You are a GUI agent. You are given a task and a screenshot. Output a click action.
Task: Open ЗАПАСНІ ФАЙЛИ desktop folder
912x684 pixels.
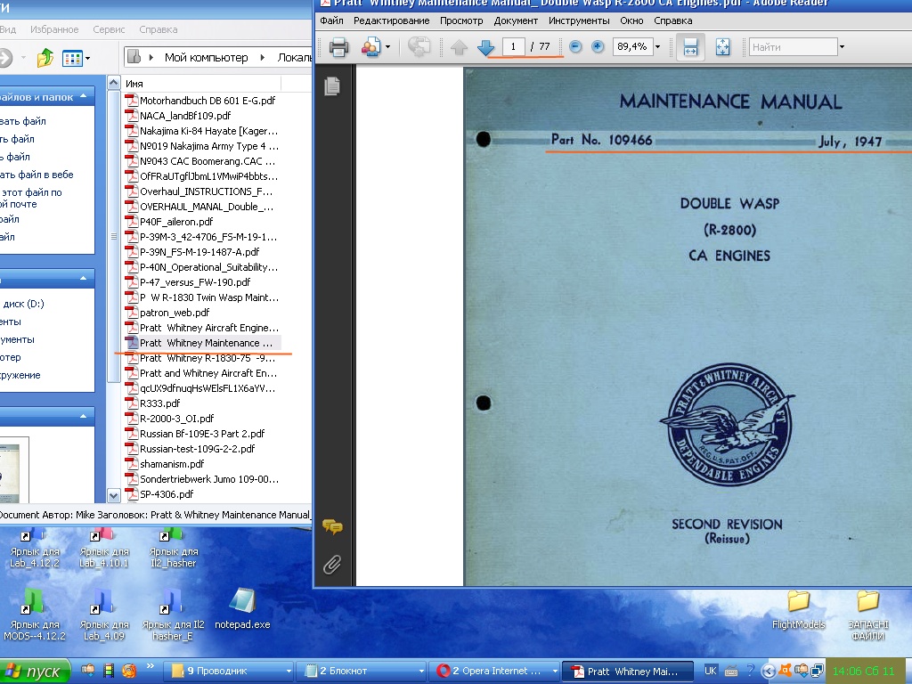867,615
